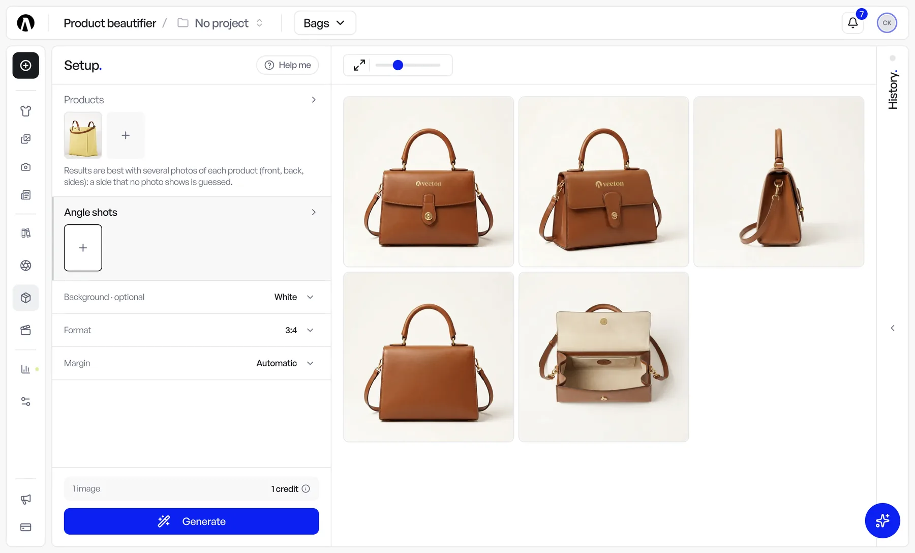Open the image gallery icon in sidebar

(x=25, y=139)
